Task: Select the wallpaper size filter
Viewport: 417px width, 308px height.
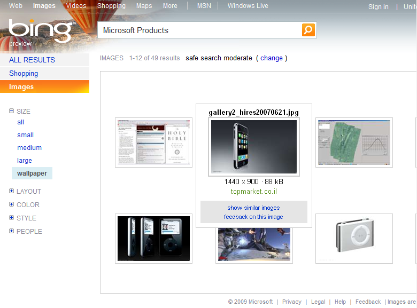Action: tap(32, 173)
